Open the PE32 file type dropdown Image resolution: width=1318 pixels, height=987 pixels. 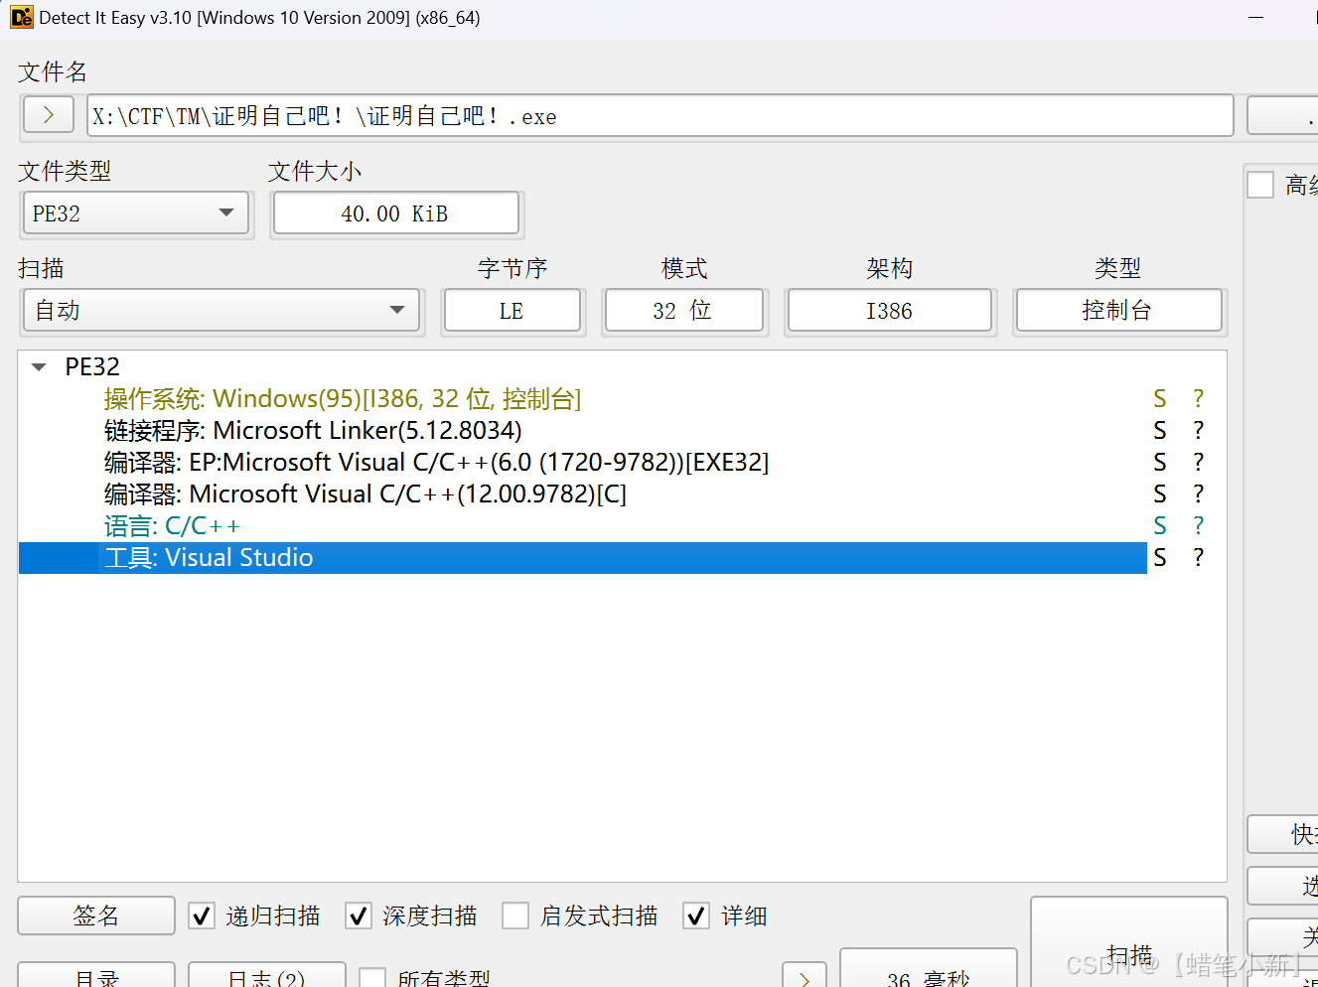135,213
